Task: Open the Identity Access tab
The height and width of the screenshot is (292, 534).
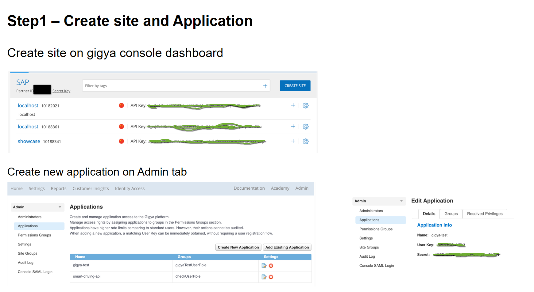Action: (x=130, y=188)
